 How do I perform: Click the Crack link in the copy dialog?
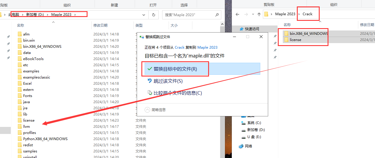pos(179,47)
